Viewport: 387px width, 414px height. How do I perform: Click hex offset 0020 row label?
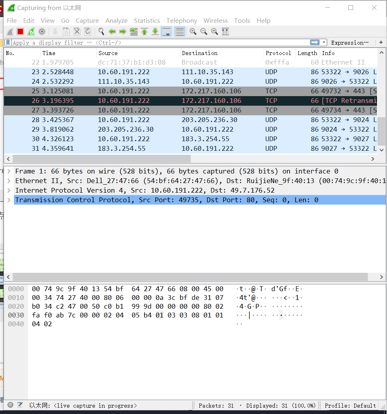(x=16, y=306)
